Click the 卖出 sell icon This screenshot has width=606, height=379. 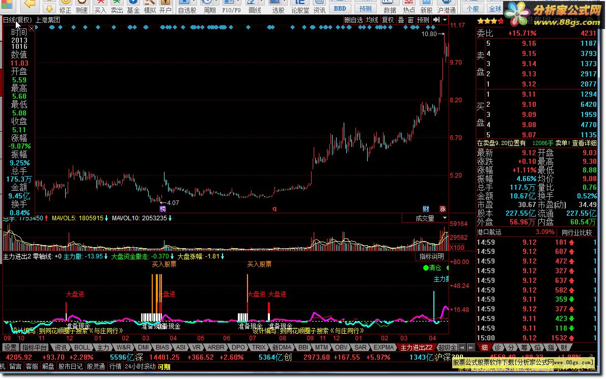pyautogui.click(x=117, y=7)
